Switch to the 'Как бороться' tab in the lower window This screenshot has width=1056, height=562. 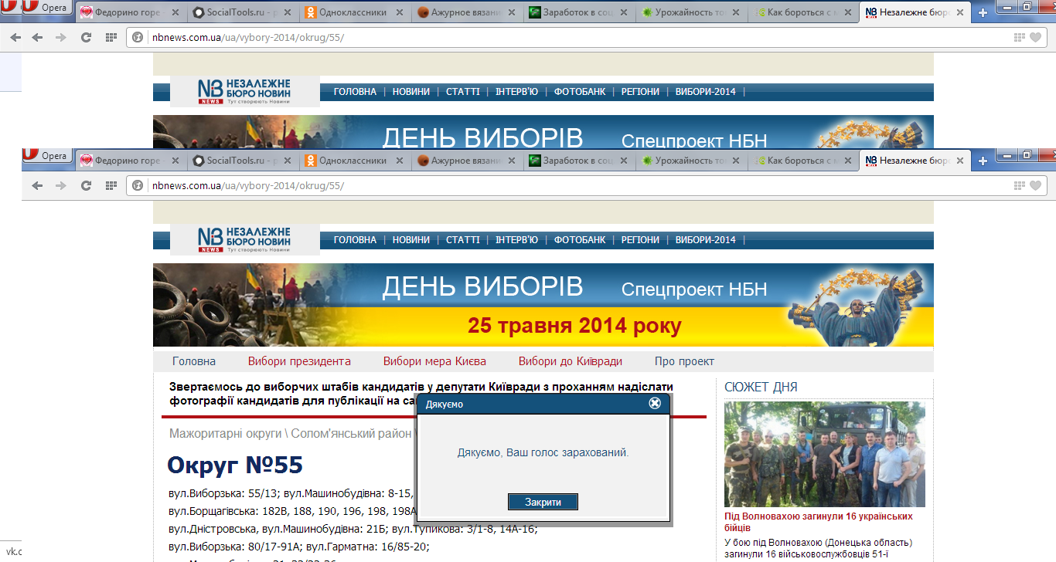click(x=802, y=161)
